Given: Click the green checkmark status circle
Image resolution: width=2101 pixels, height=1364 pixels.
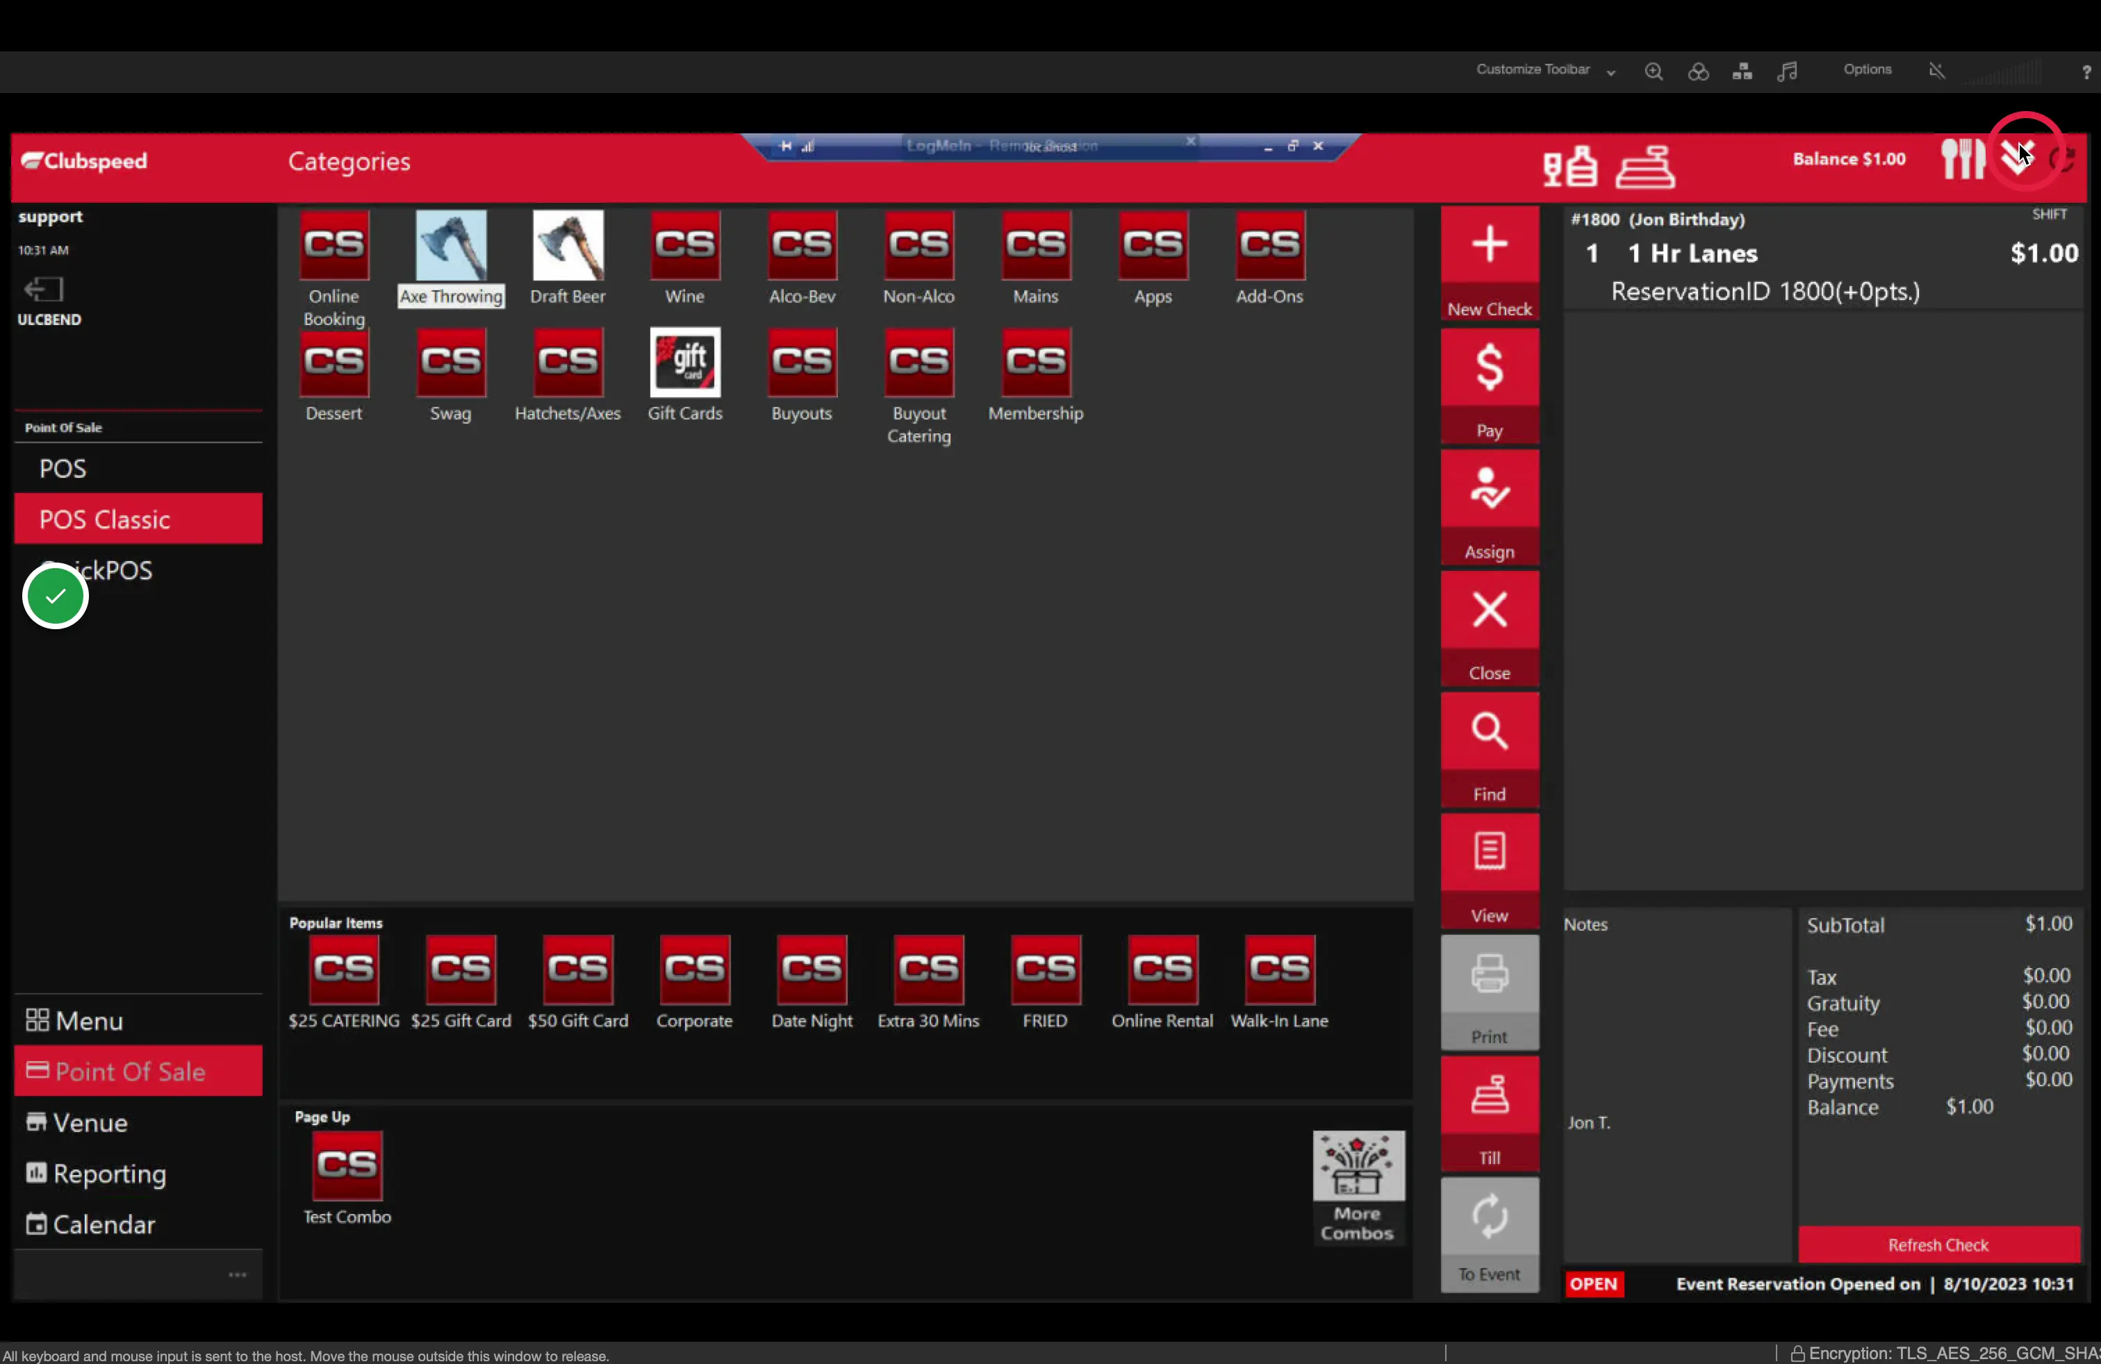Looking at the screenshot, I should [55, 597].
